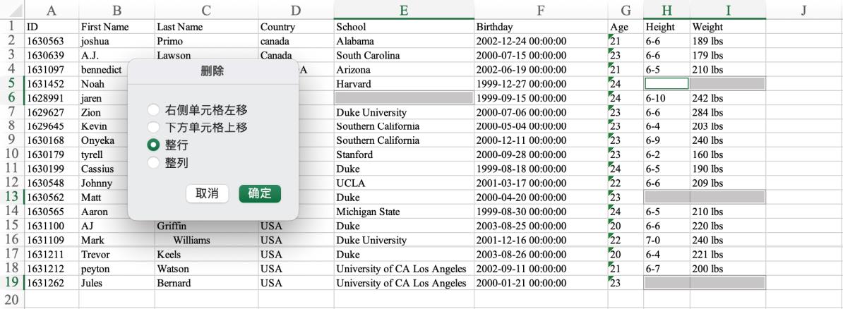Choose the 下方单元格上移 radio option

[153, 128]
